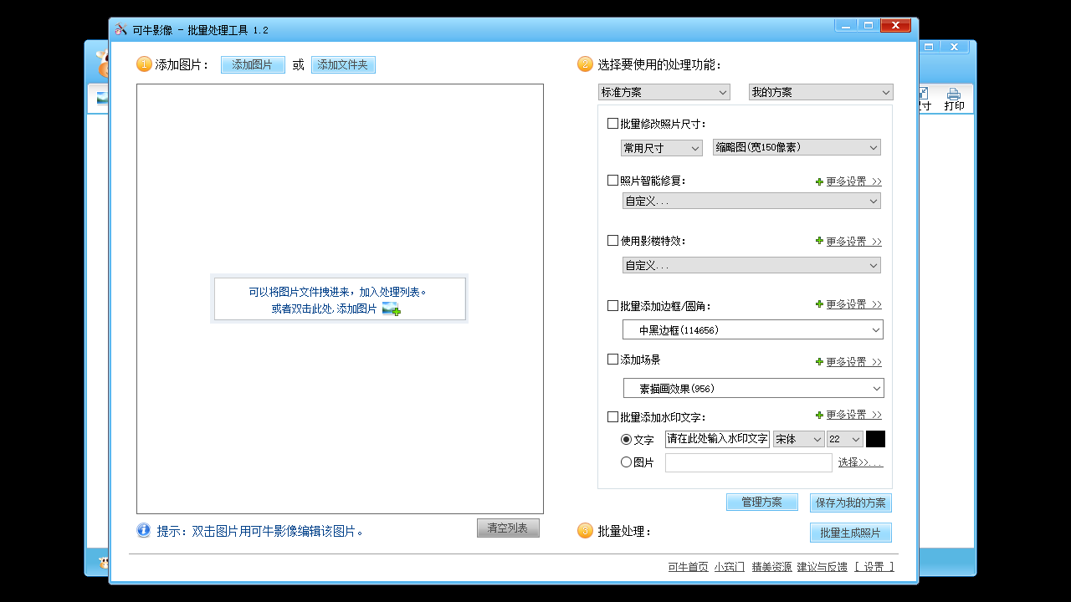This screenshot has height=602, width=1071.
Task: Open 设置 in the bottom bar
Action: coord(874,567)
